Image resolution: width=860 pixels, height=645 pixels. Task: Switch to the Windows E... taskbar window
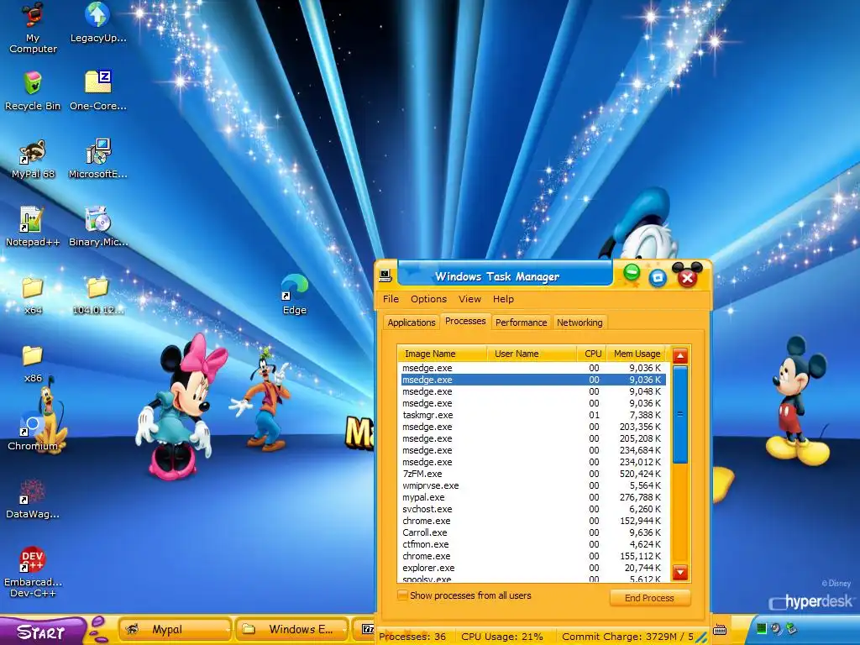[292, 629]
